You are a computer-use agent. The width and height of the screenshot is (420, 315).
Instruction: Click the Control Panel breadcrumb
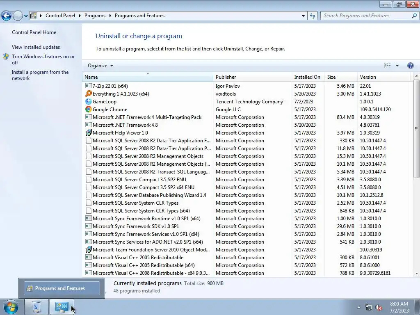[60, 16]
